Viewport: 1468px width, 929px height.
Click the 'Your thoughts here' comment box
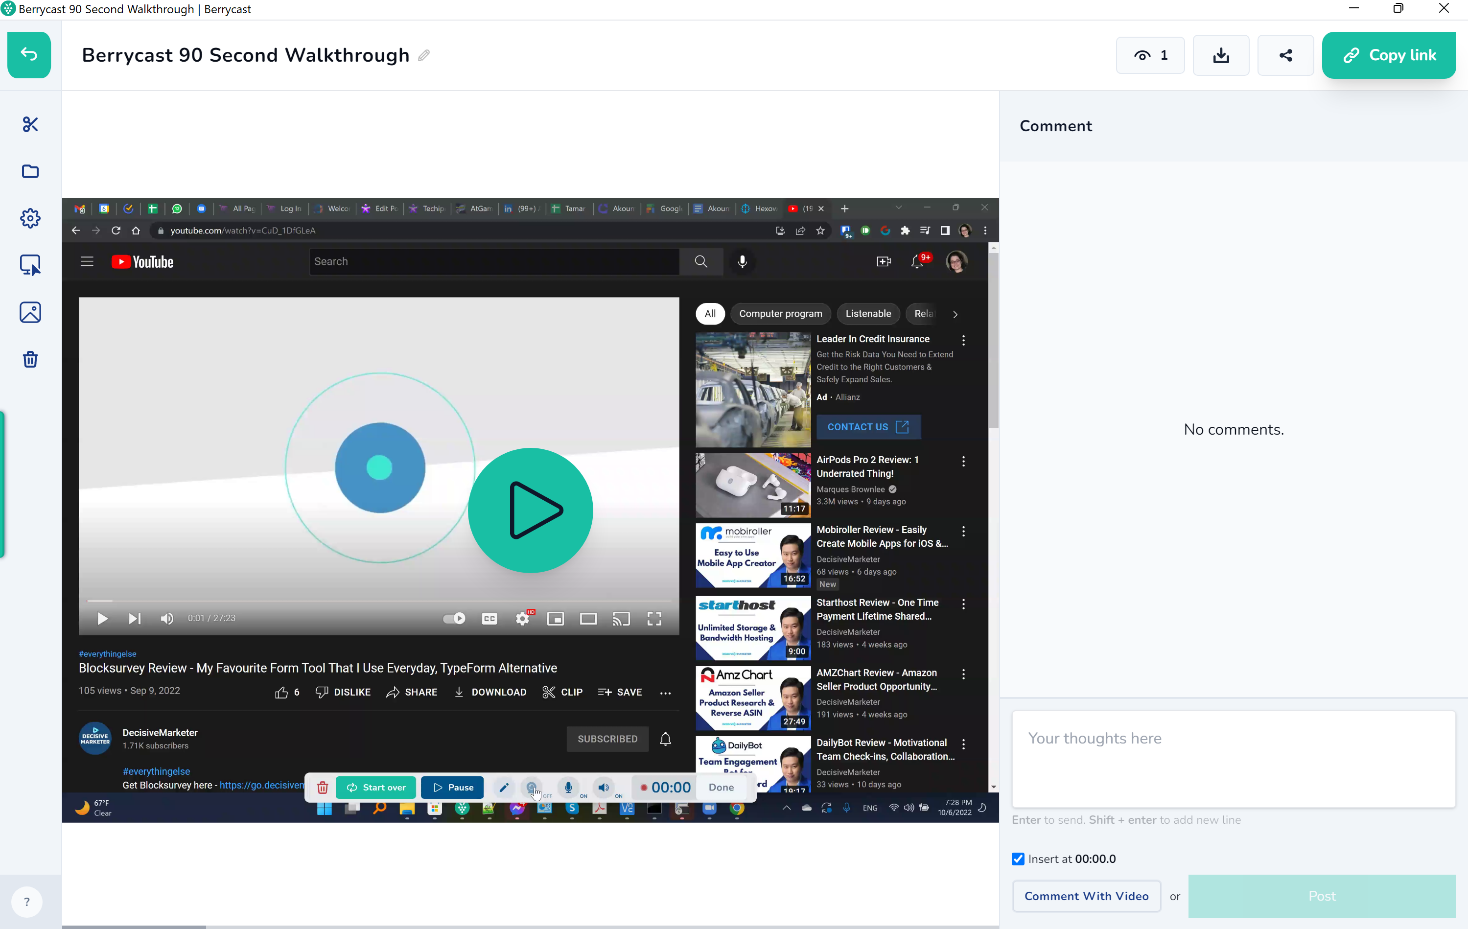(x=1234, y=759)
